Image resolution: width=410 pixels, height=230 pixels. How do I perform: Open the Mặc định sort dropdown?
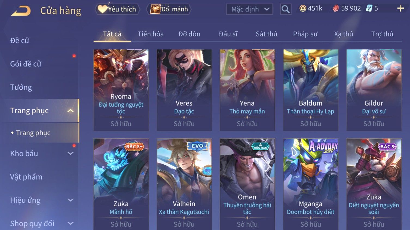pyautogui.click(x=249, y=9)
